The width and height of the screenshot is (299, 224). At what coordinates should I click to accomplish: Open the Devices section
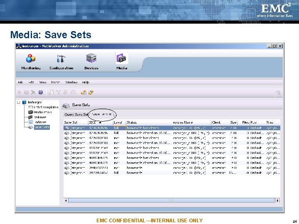pos(91,62)
